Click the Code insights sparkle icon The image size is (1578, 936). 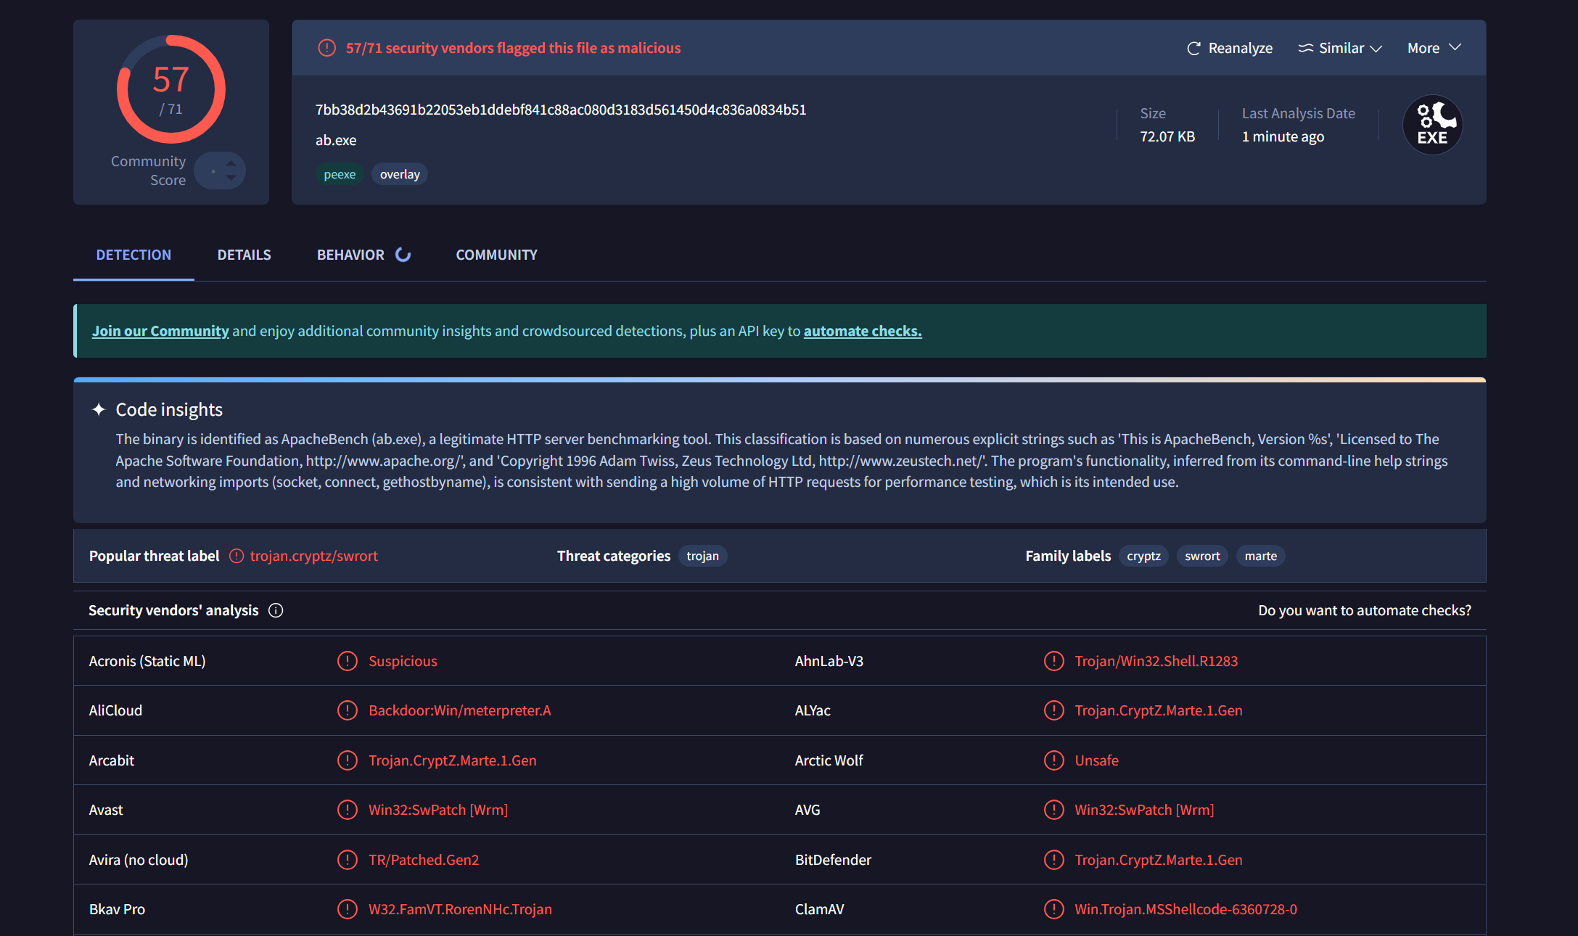[x=99, y=410]
